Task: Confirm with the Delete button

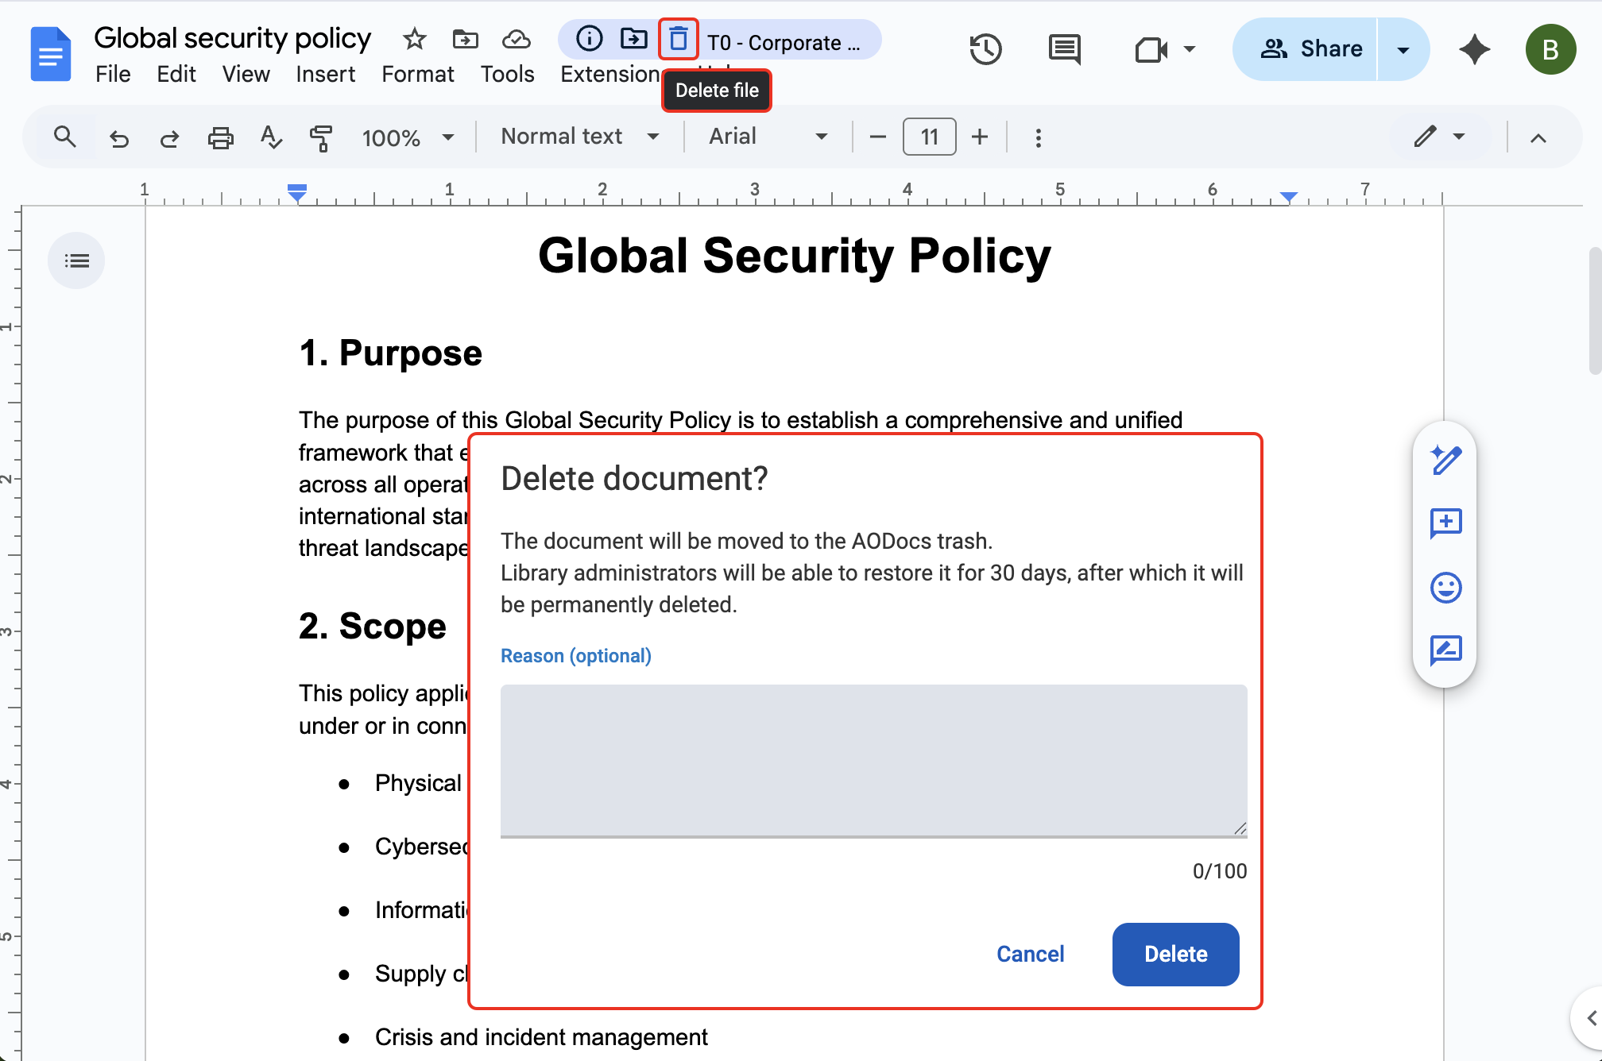Action: [1175, 954]
